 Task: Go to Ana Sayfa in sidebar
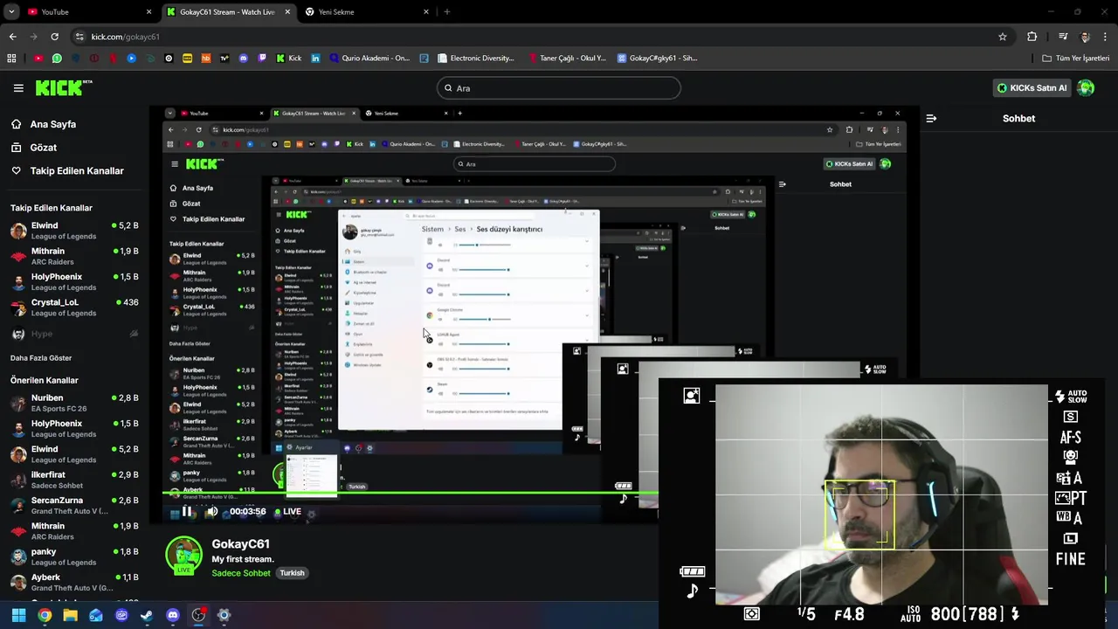pyautogui.click(x=44, y=124)
